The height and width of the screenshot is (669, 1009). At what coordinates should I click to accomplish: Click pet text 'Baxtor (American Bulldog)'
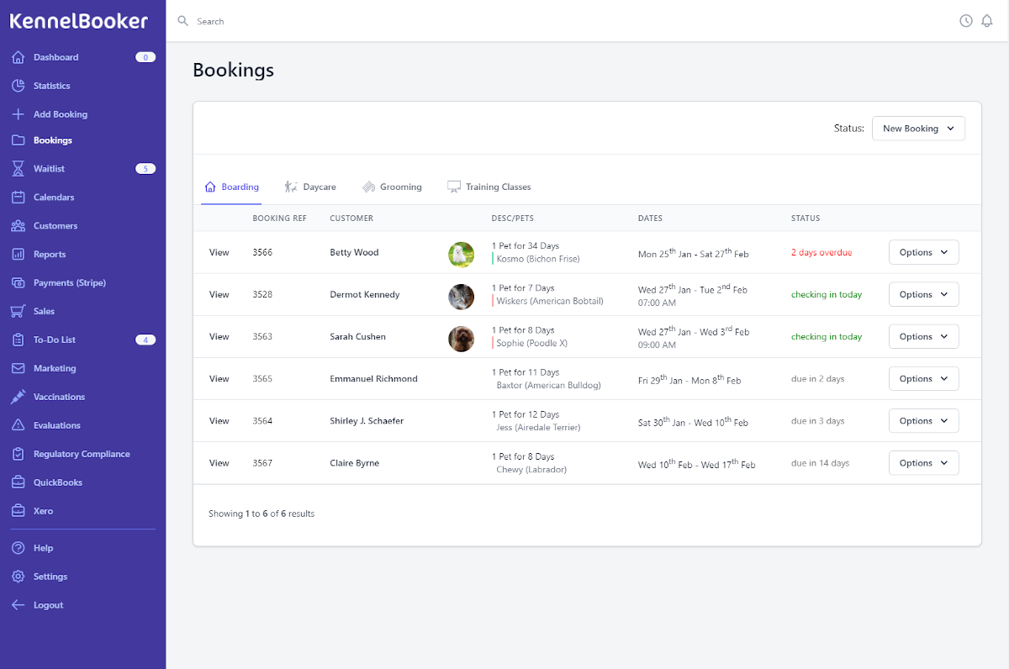(x=549, y=385)
